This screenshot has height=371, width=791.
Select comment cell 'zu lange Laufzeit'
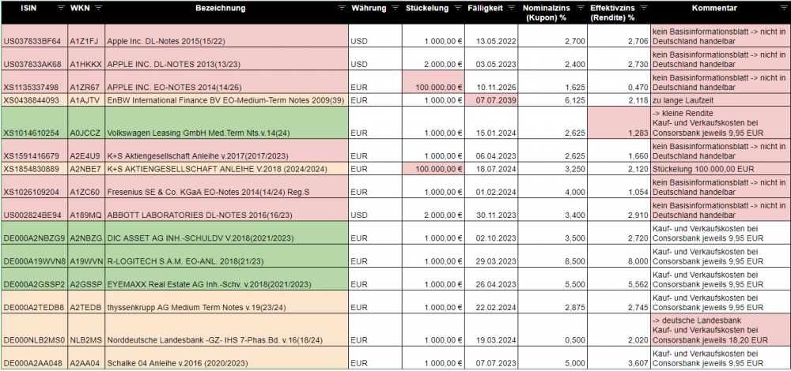(x=721, y=100)
